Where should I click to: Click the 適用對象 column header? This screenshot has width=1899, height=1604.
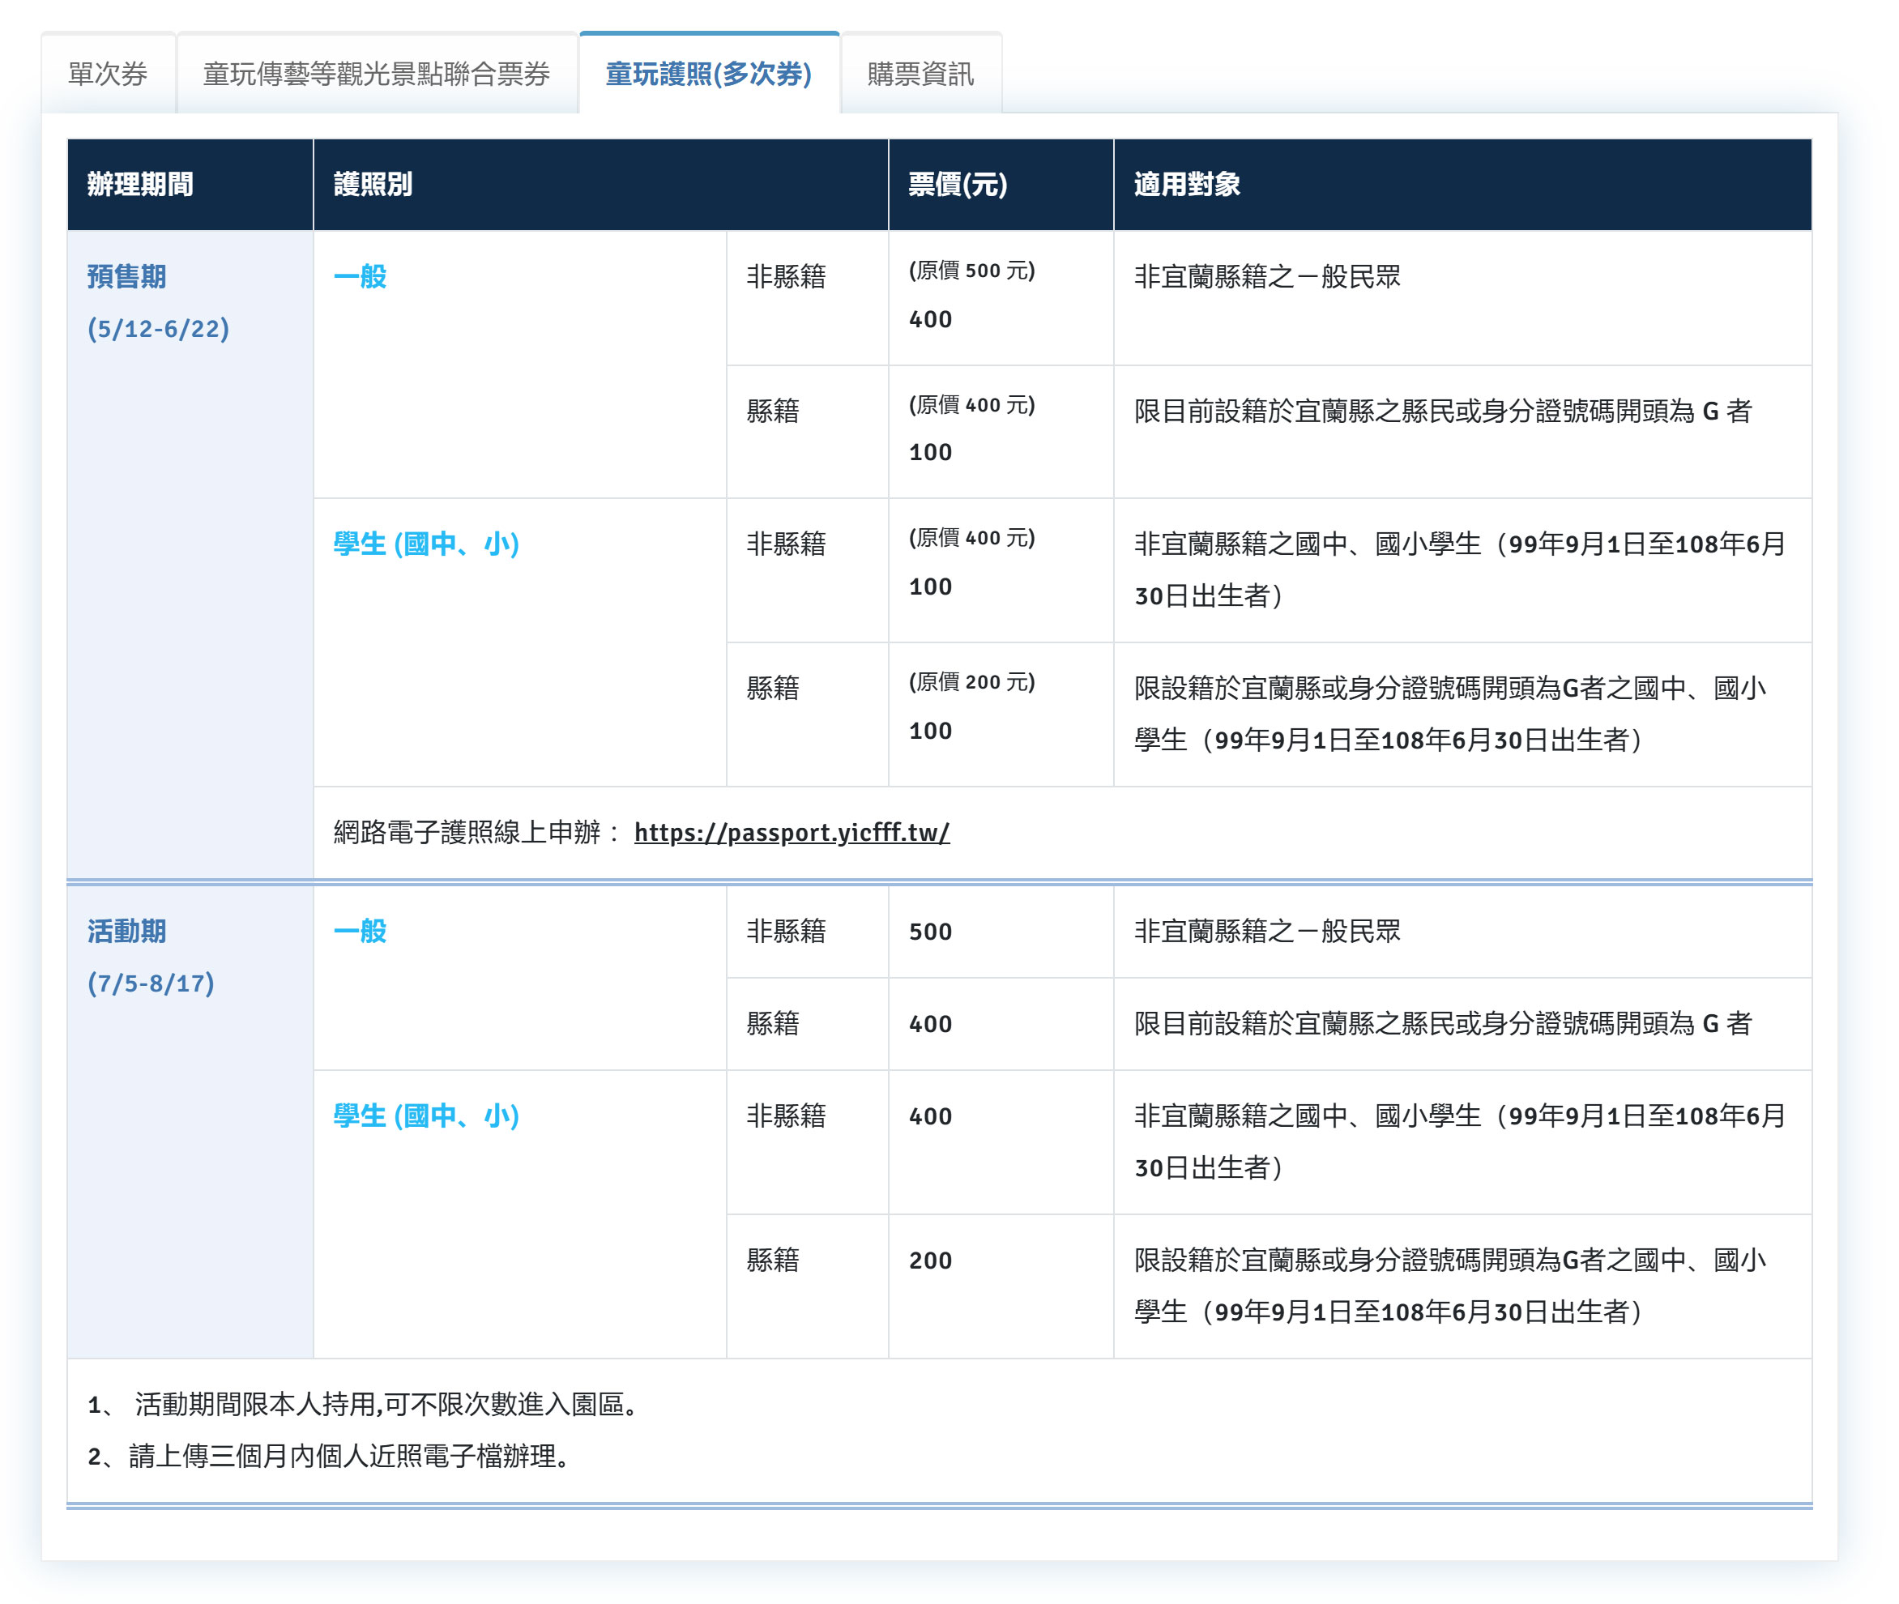(1186, 185)
